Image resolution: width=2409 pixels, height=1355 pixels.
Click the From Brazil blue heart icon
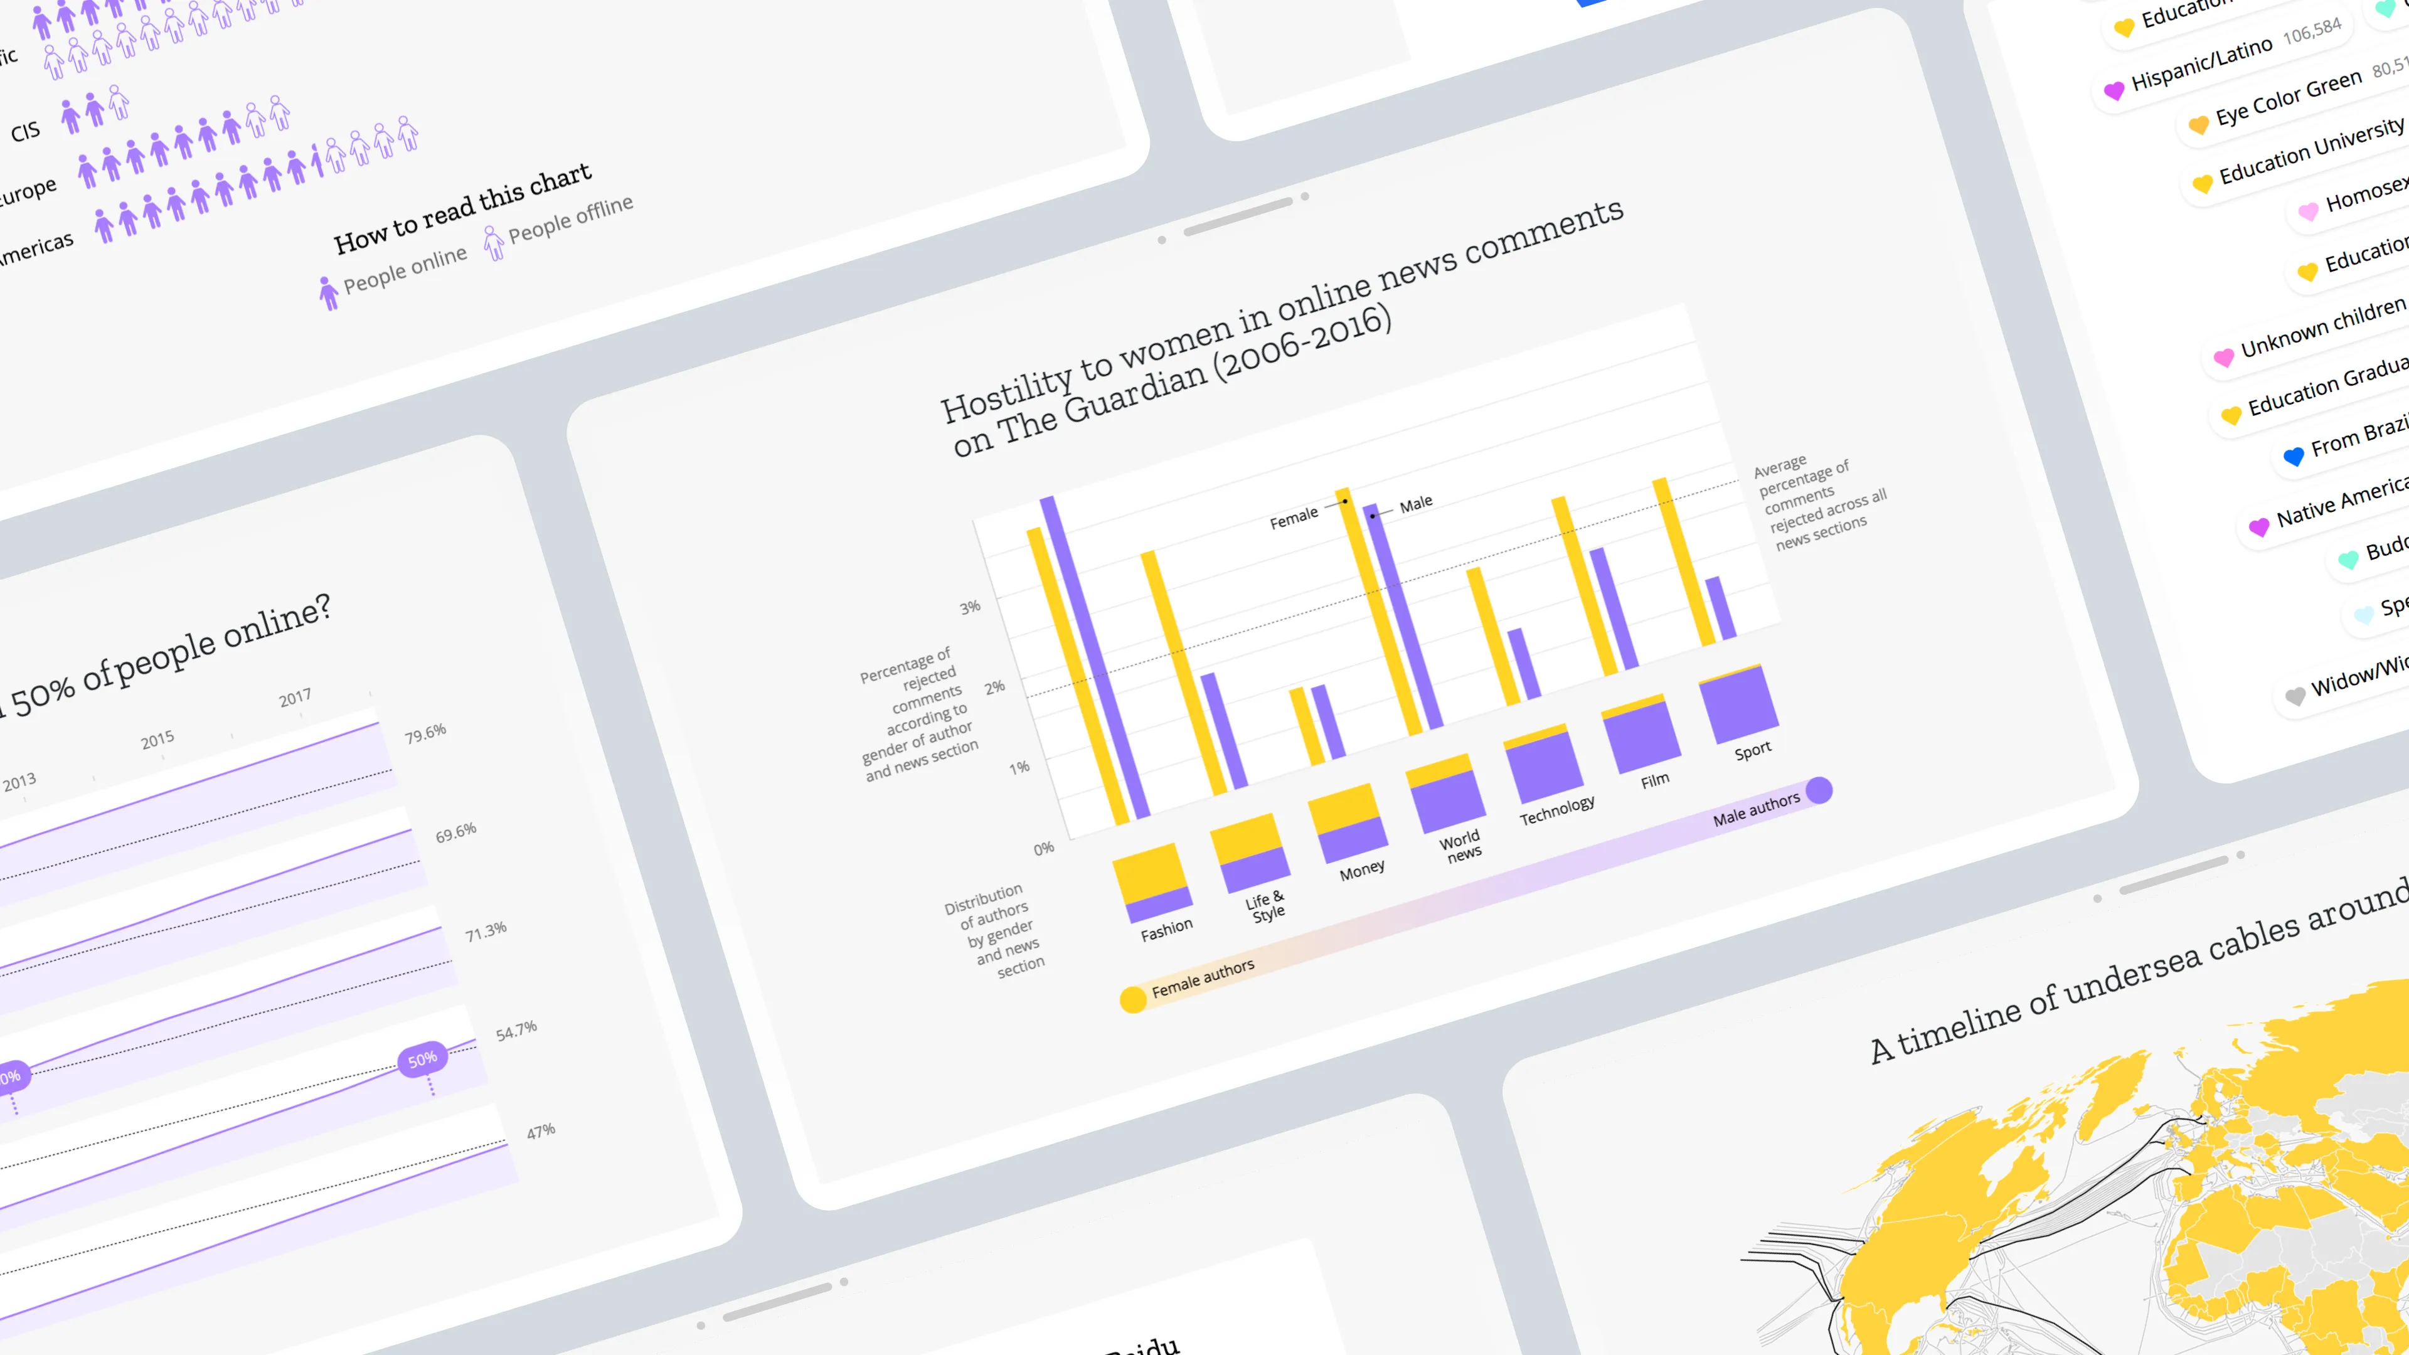tap(2293, 456)
